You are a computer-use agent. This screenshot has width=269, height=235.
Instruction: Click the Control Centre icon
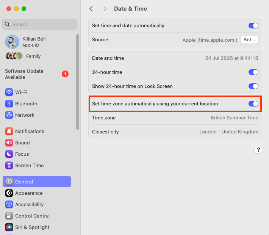click(x=9, y=216)
